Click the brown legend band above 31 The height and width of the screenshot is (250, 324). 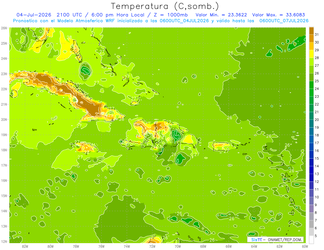click(311, 31)
